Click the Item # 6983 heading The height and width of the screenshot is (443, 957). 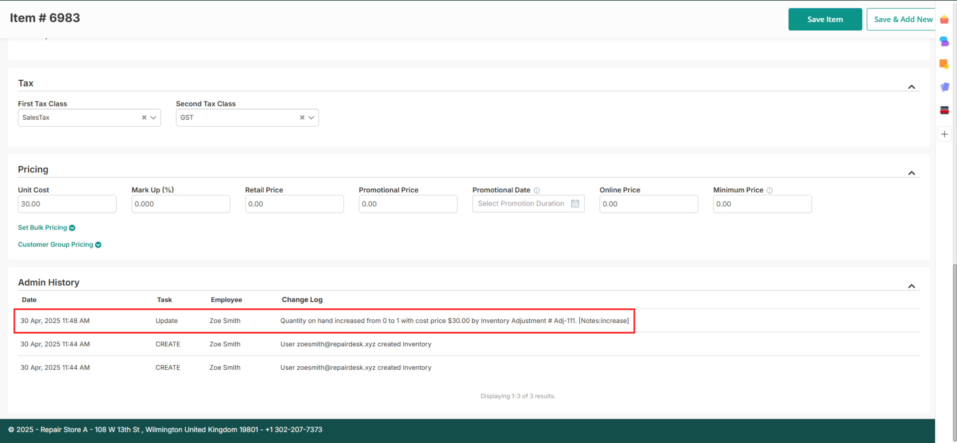pyautogui.click(x=45, y=18)
